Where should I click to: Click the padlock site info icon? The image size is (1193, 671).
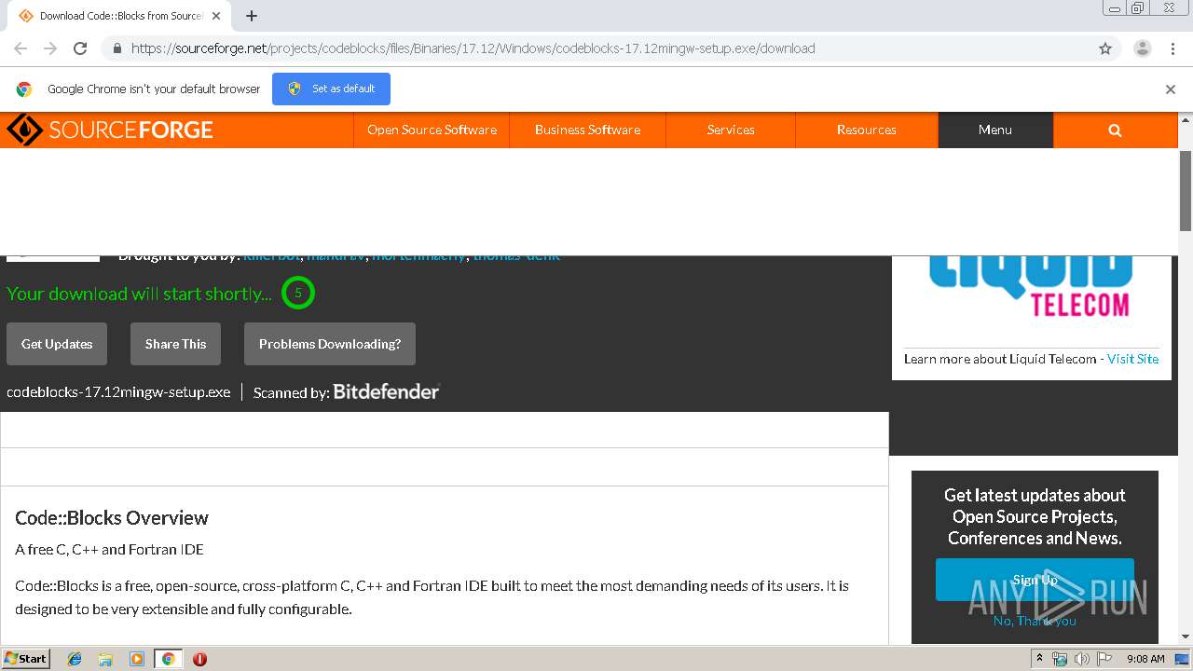point(117,48)
